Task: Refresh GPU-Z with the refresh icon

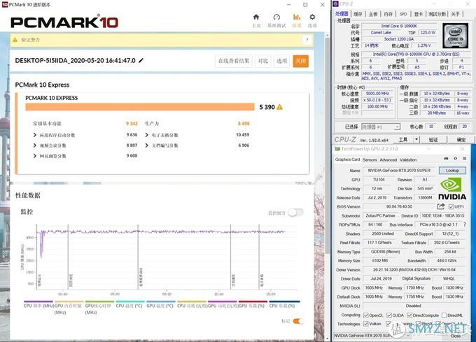Action: coord(455,158)
